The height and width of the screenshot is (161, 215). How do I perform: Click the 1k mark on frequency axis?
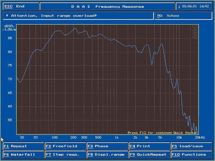click(x=116, y=137)
